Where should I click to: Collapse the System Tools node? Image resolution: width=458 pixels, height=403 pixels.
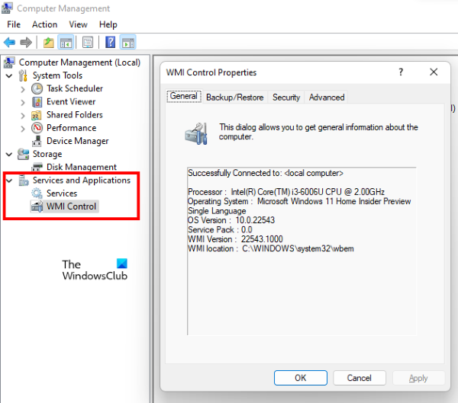pos(9,76)
